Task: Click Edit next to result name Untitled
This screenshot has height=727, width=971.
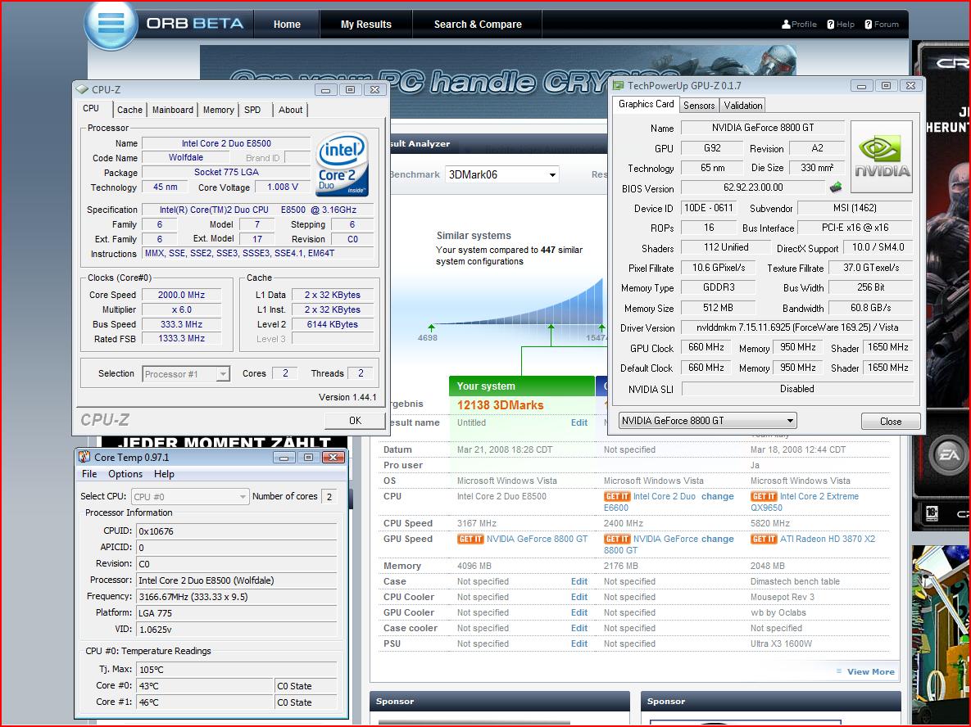Action: (x=579, y=422)
